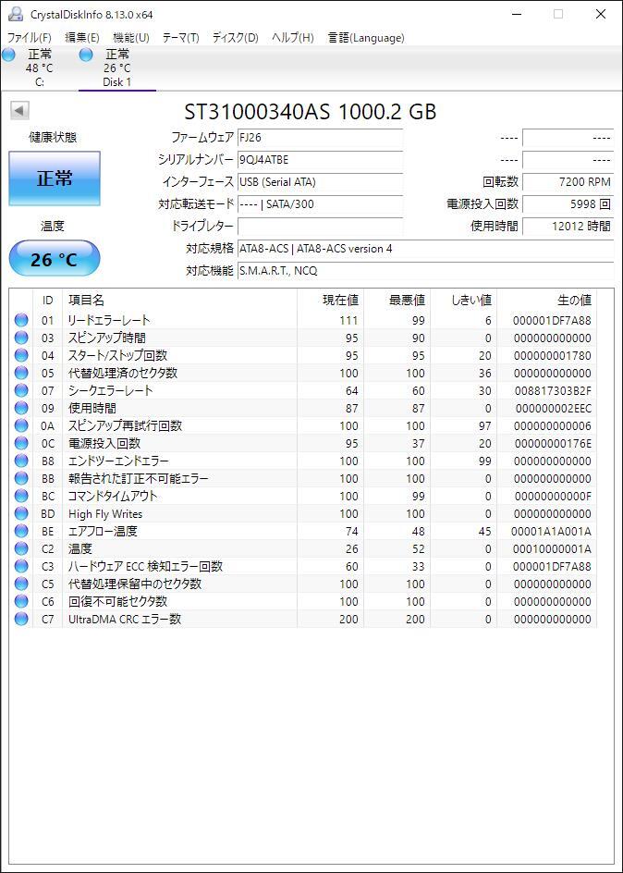Select the UltraDMA CRC エラー数 attribute name
The width and height of the screenshot is (623, 873).
[125, 619]
